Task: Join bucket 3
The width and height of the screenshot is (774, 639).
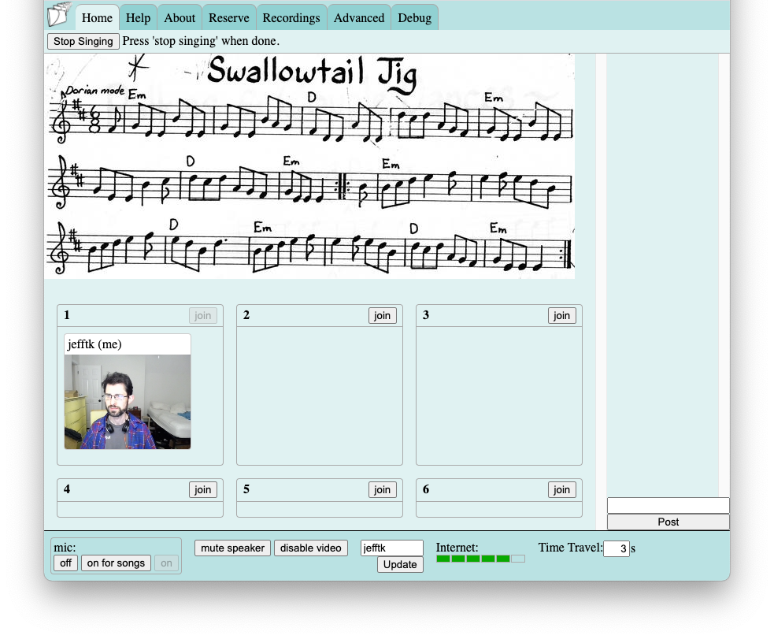Action: click(x=561, y=316)
